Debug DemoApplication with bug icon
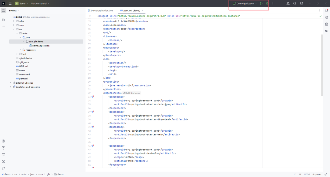This screenshot has width=330, height=177. pyautogui.click(x=267, y=4)
